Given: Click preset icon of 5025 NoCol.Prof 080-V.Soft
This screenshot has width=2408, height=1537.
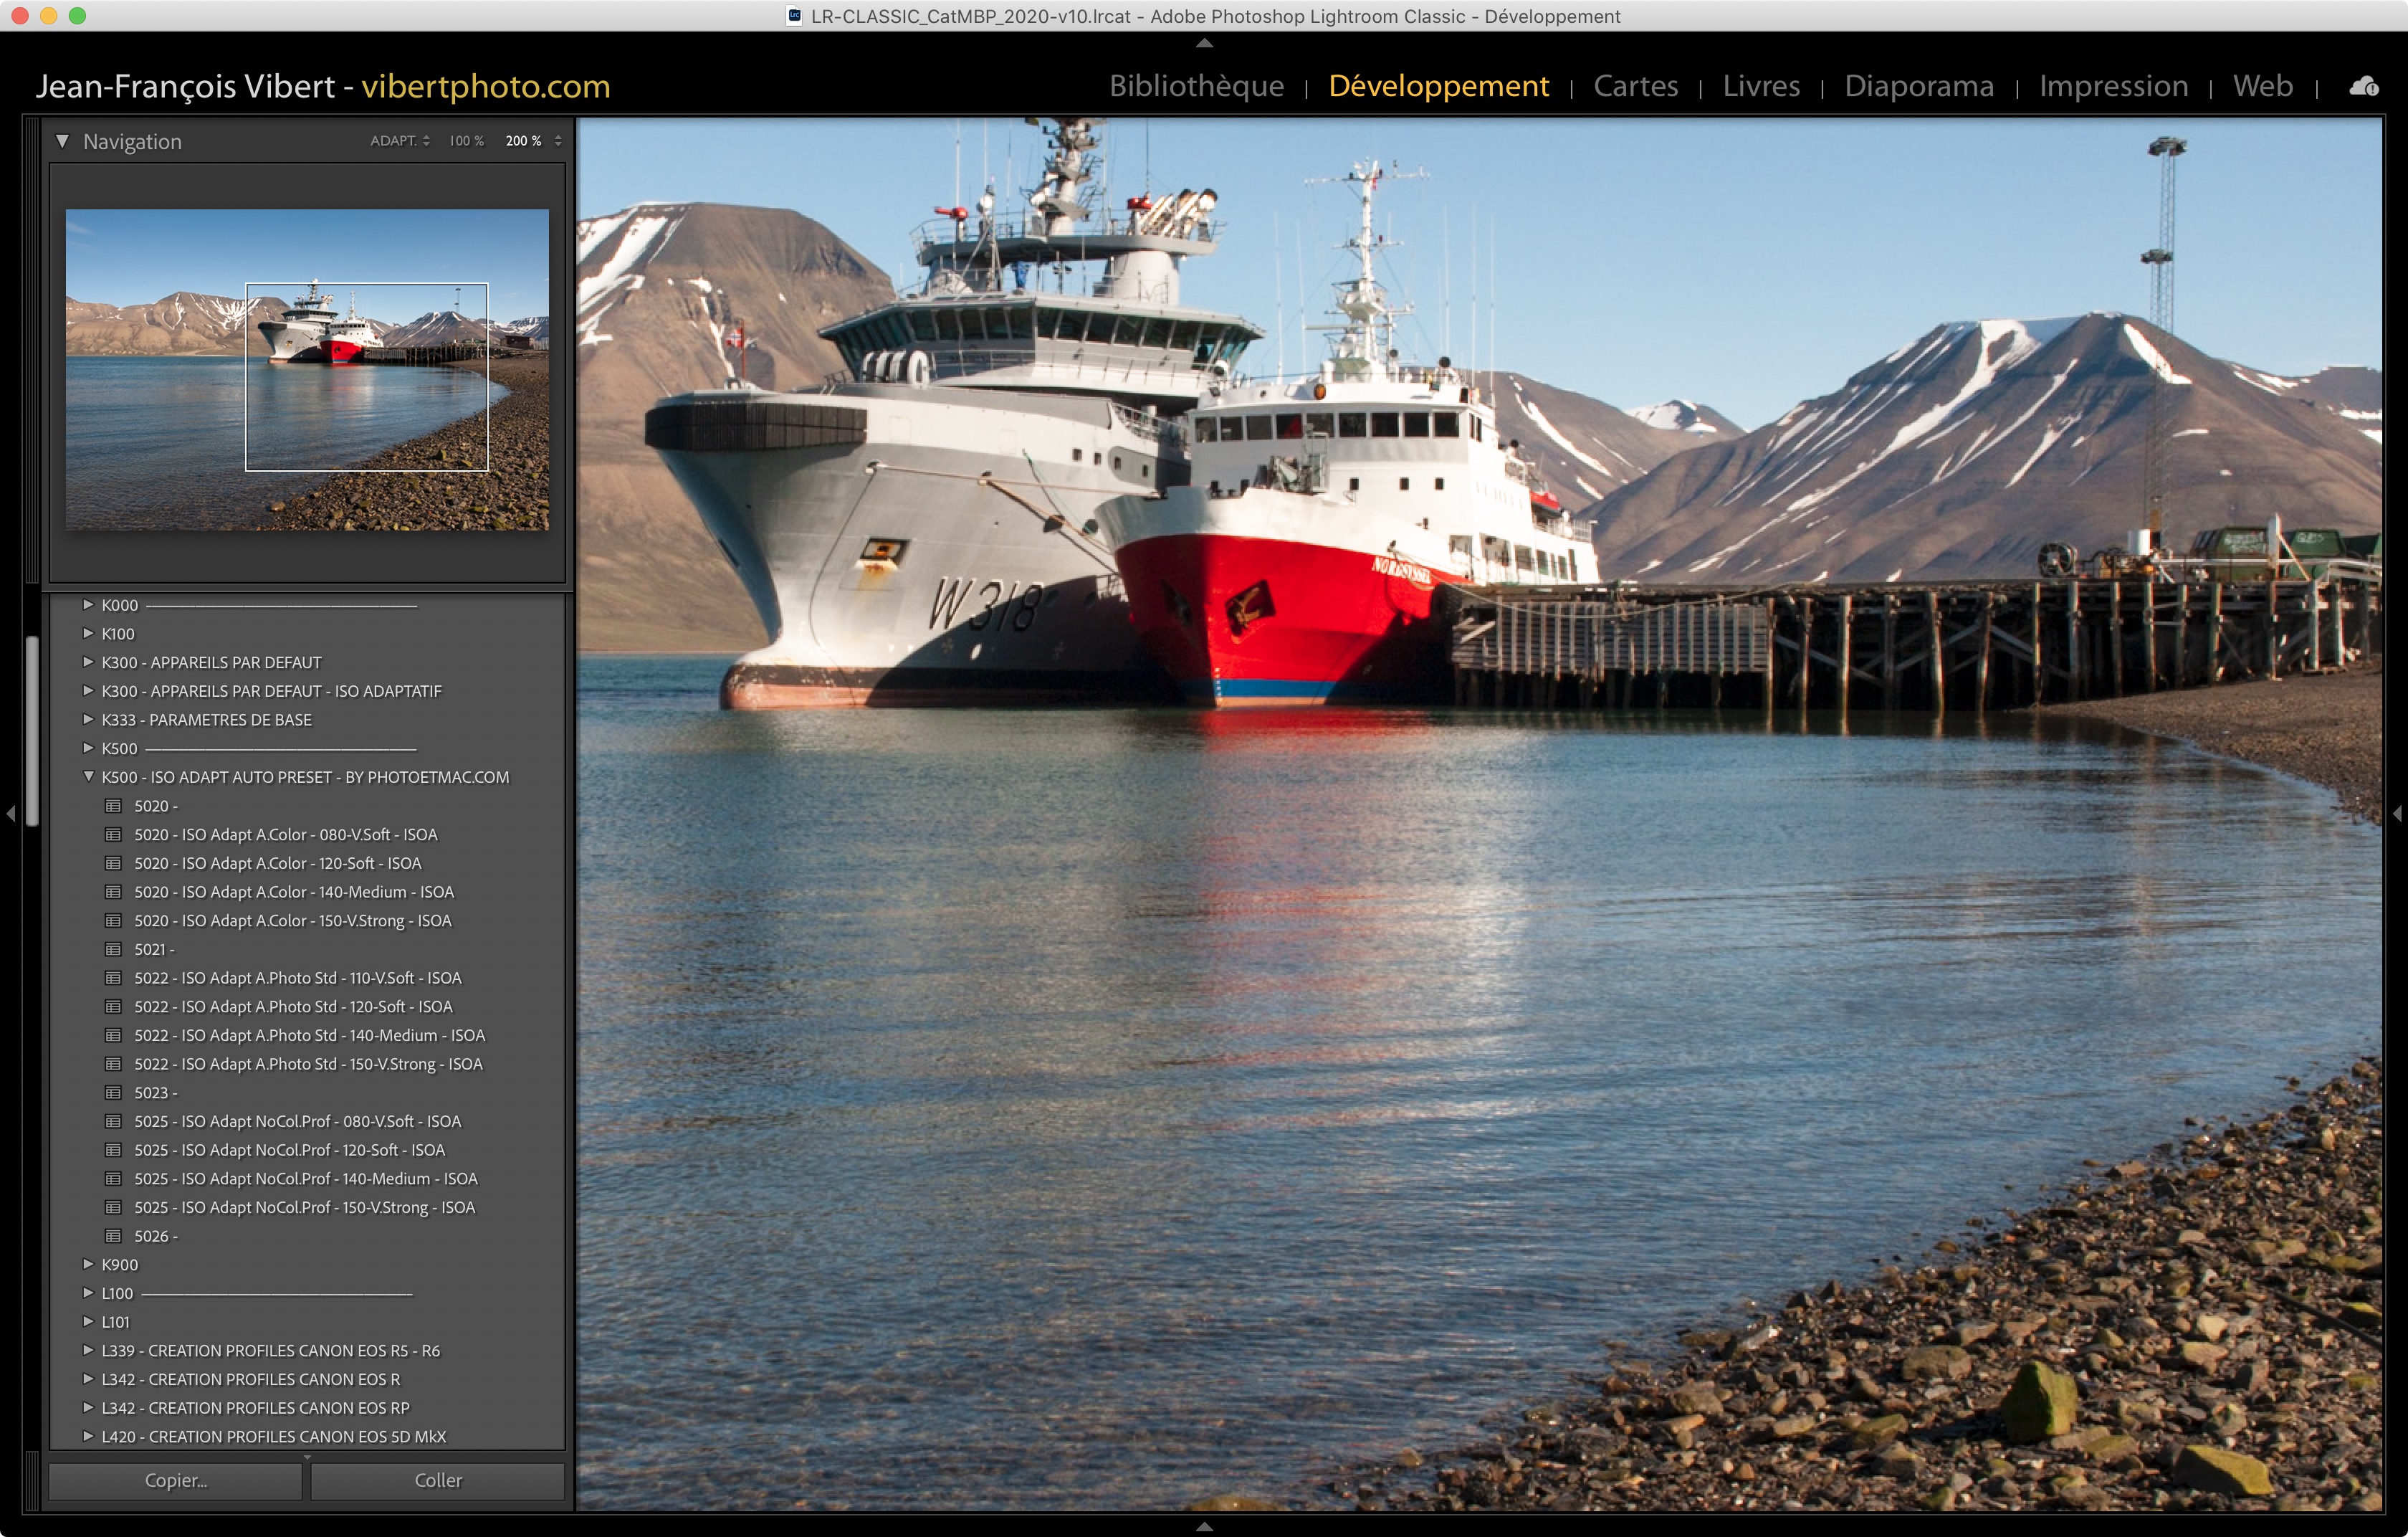Looking at the screenshot, I should 114,1122.
